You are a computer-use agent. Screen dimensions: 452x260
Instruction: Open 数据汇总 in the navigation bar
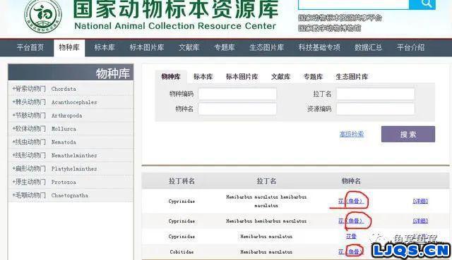(x=369, y=47)
